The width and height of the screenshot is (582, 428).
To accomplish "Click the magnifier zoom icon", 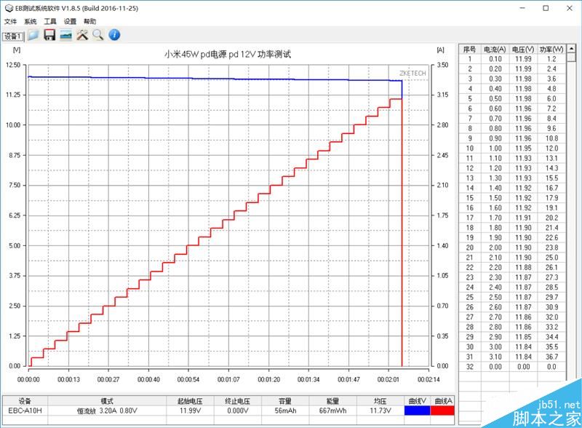I will pos(98,35).
